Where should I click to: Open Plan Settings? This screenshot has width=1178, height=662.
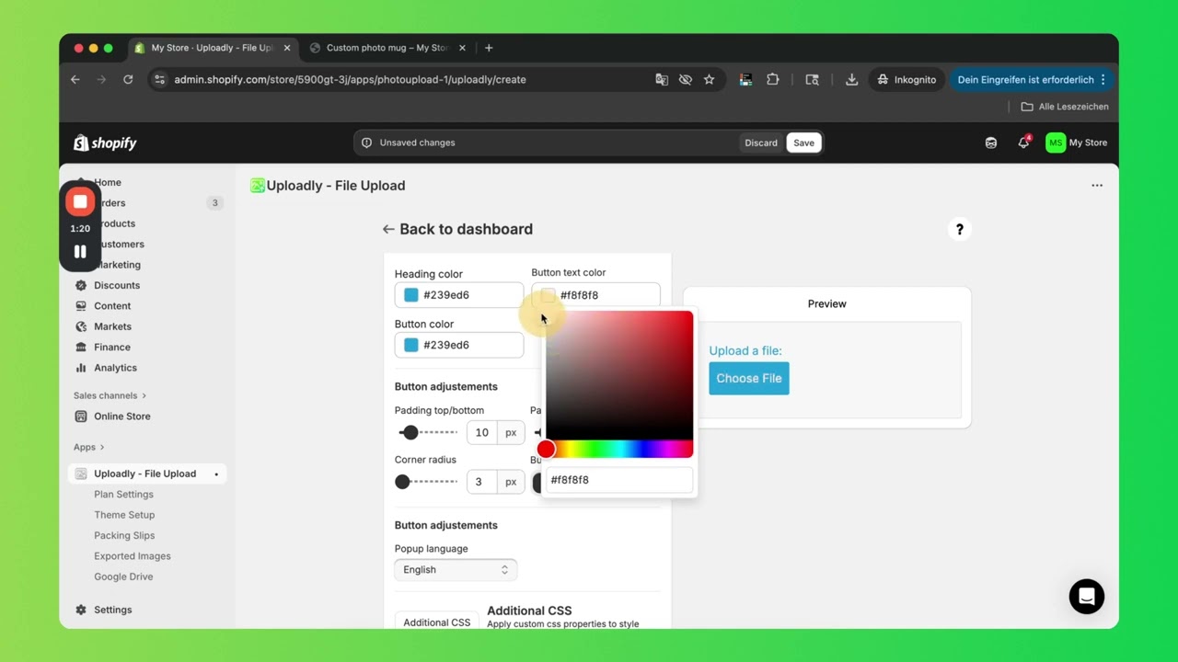pos(123,495)
